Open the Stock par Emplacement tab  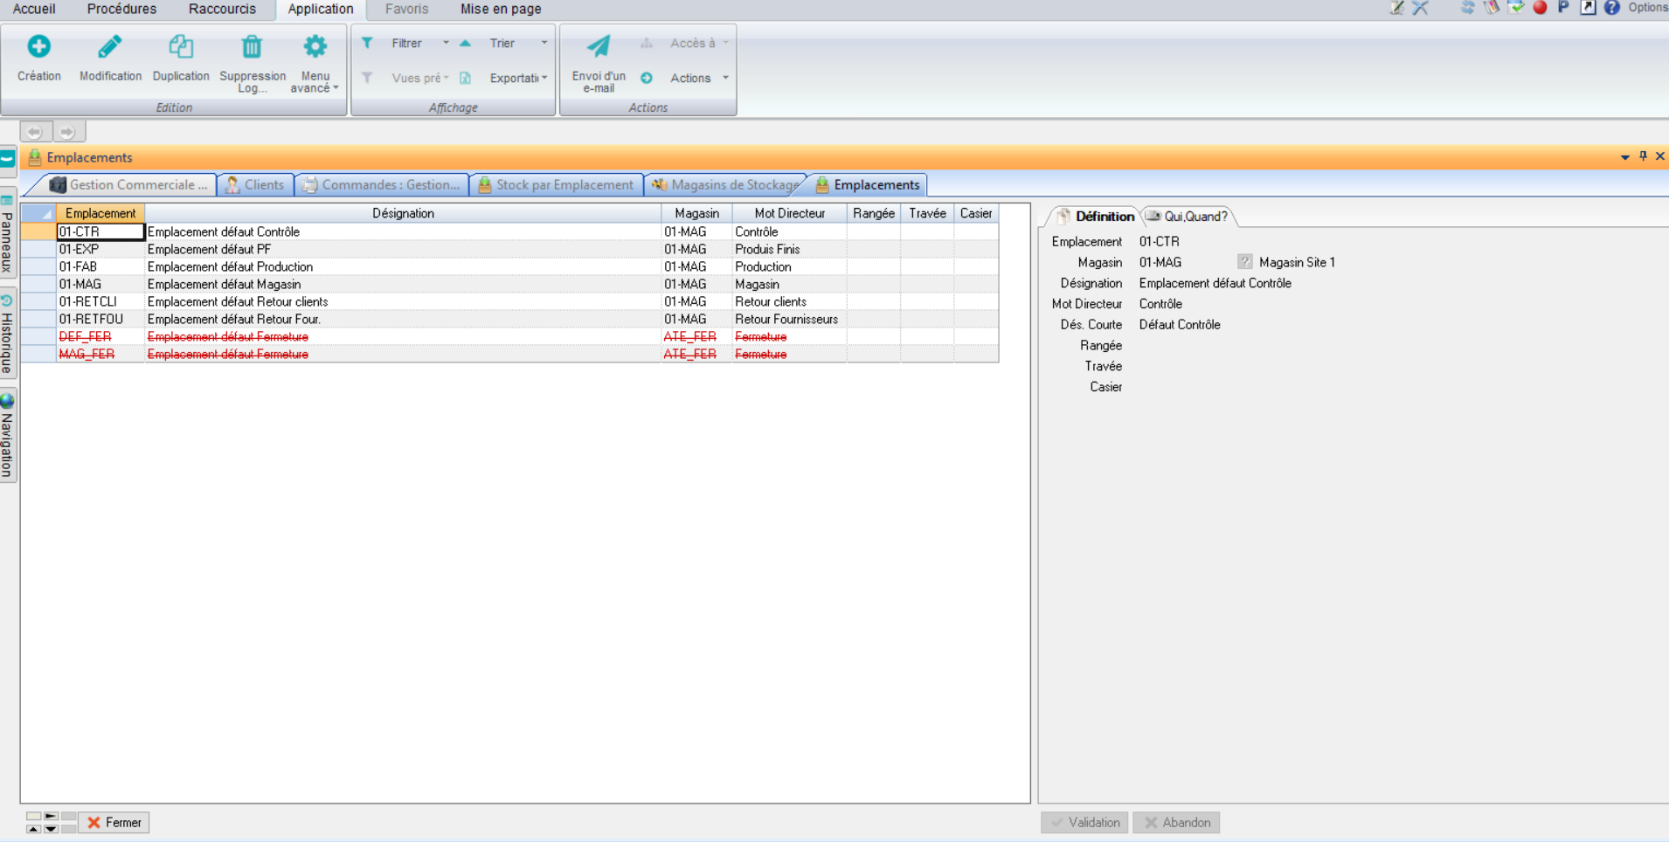pyautogui.click(x=557, y=184)
